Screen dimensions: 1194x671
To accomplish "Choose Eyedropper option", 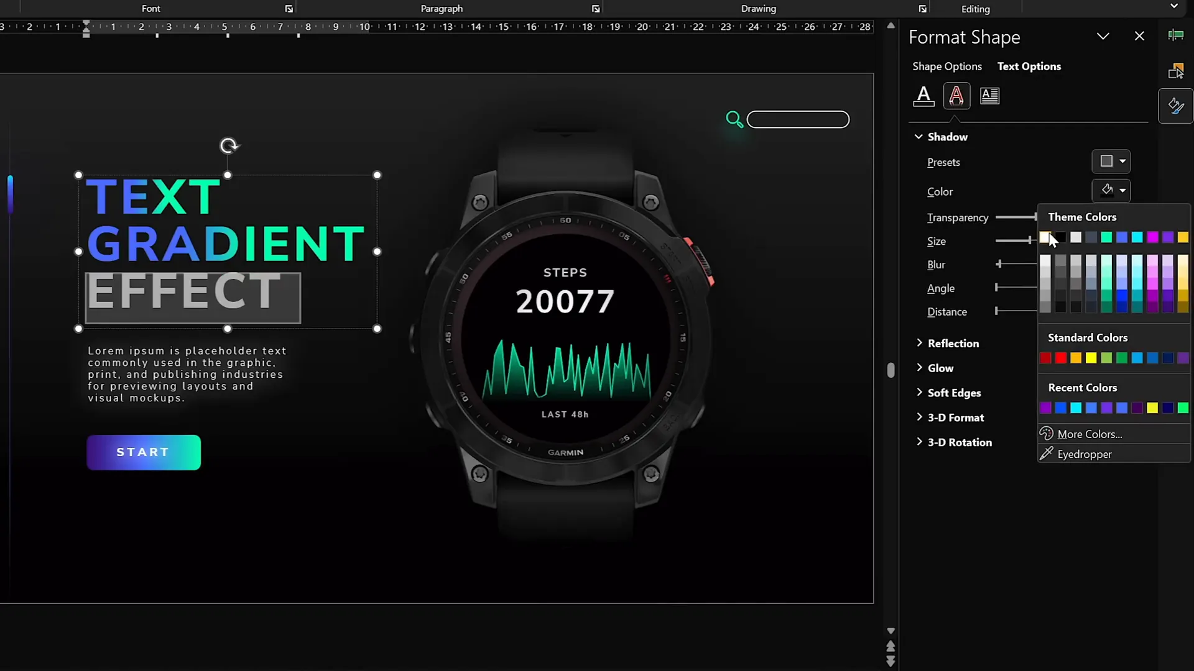I will (x=1085, y=454).
